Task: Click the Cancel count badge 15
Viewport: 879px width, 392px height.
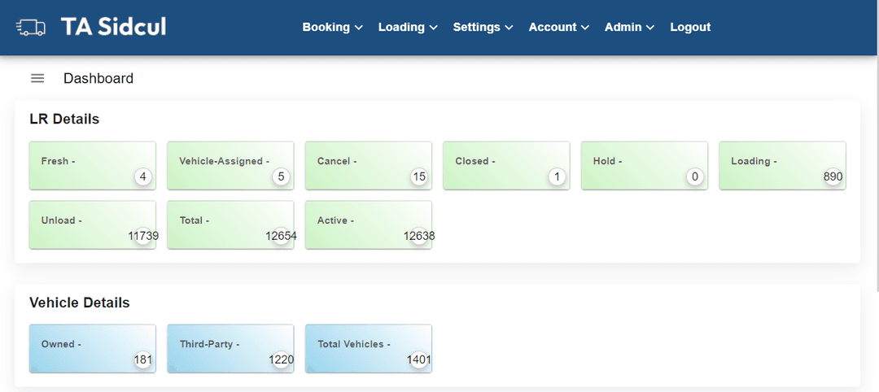Action: (419, 176)
